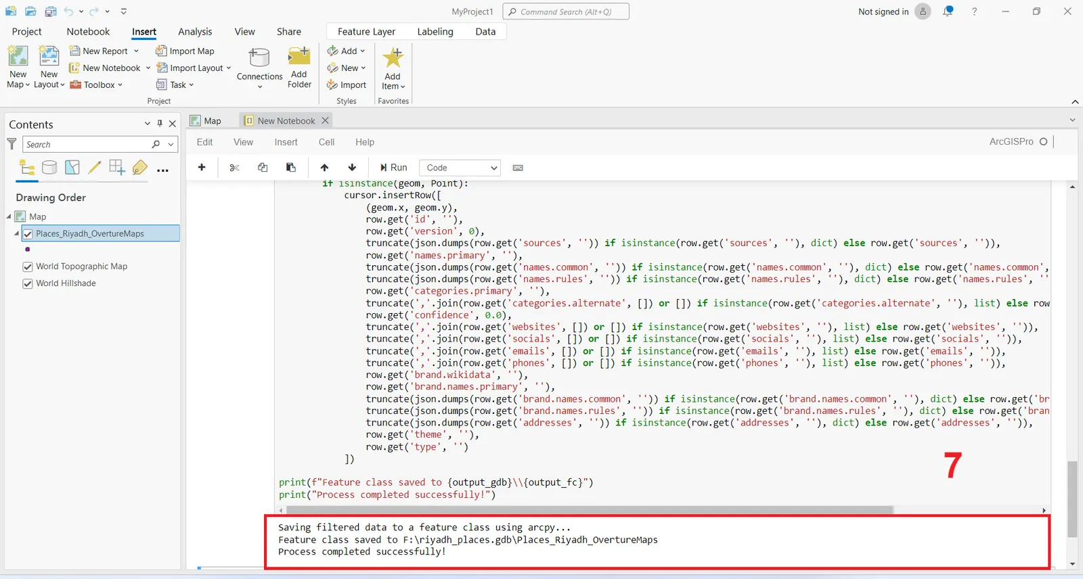Click the Contents filter funnel icon

pos(12,143)
